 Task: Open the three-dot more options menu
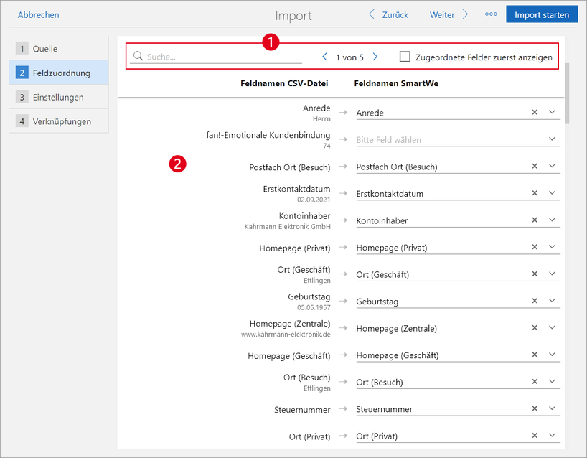491,14
